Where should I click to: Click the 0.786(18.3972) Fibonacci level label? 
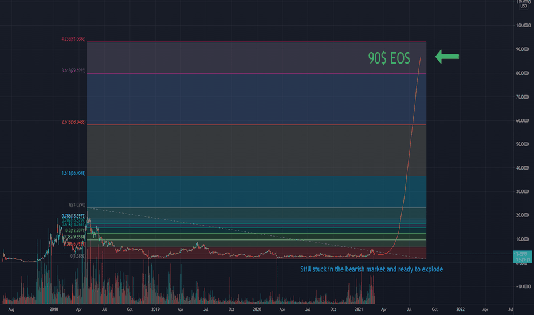click(x=73, y=216)
